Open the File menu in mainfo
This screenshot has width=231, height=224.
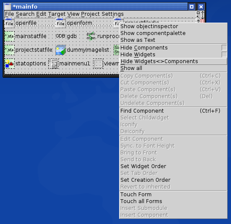coord(9,14)
